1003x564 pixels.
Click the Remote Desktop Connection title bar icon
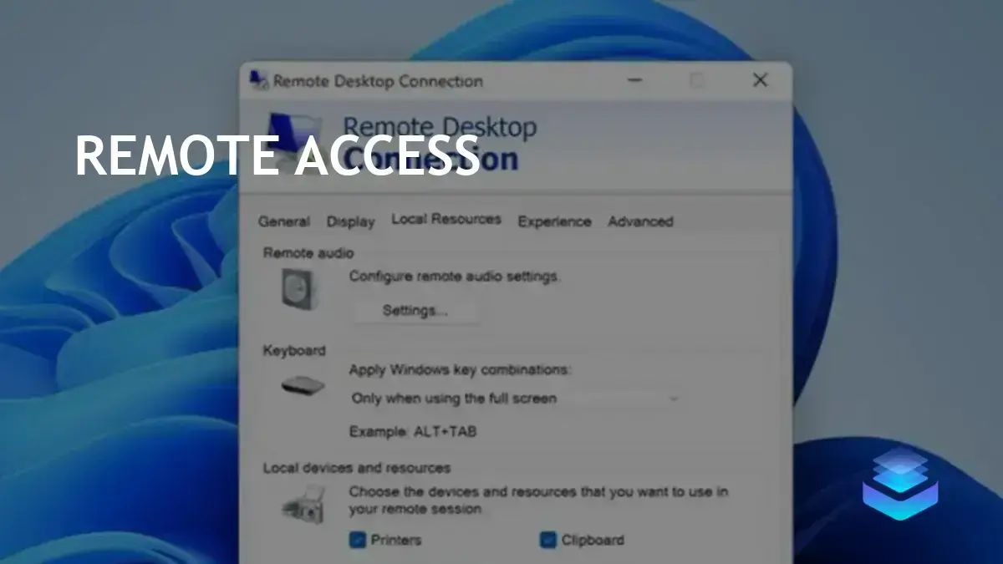[x=258, y=80]
